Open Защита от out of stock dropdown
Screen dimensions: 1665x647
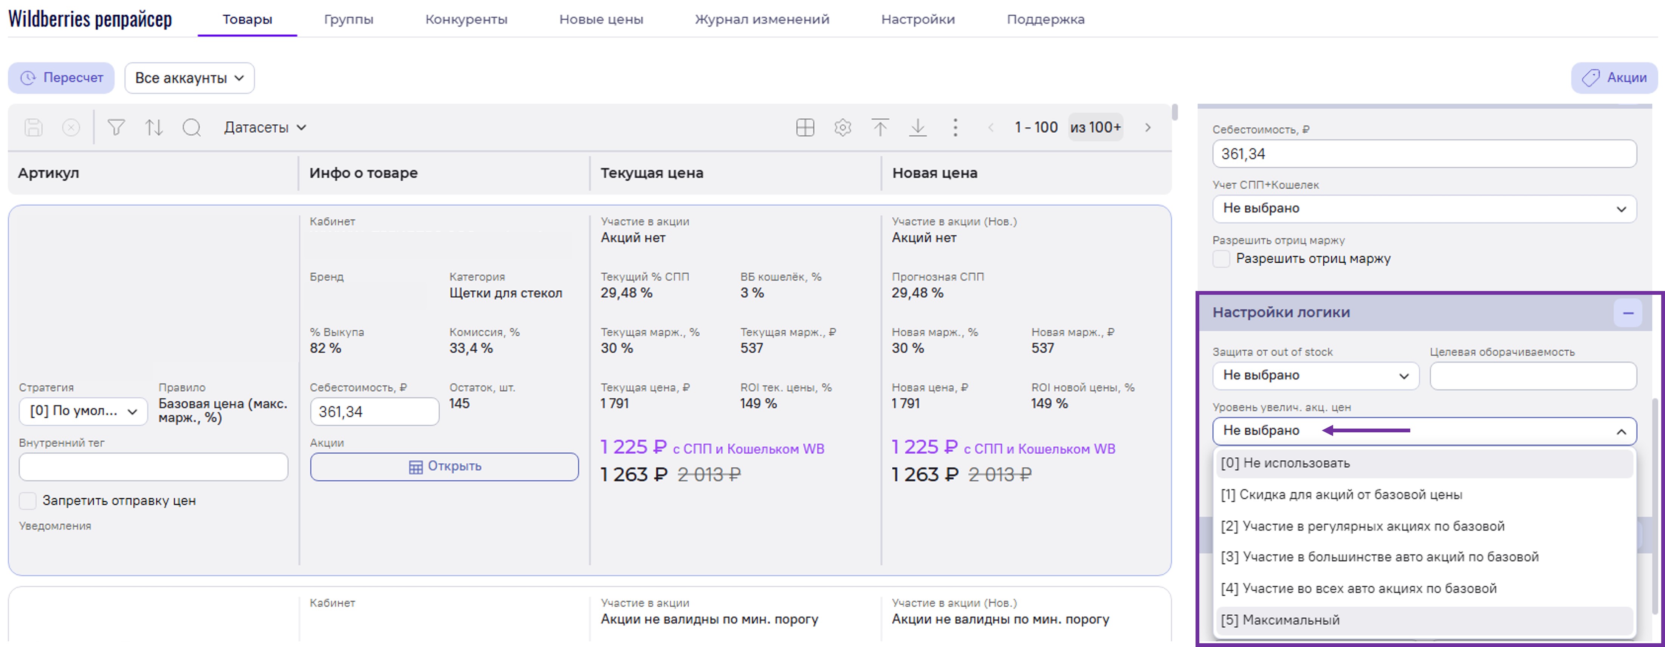pyautogui.click(x=1315, y=376)
